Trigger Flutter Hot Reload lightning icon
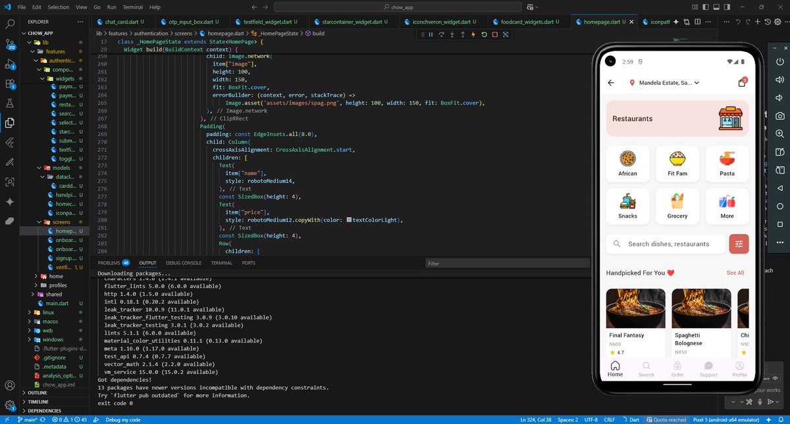 (473, 35)
